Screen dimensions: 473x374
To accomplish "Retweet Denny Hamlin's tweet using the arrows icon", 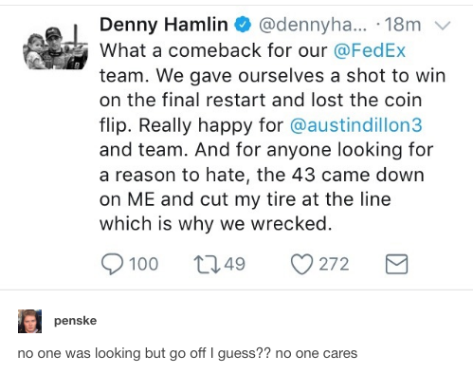I will [x=207, y=264].
